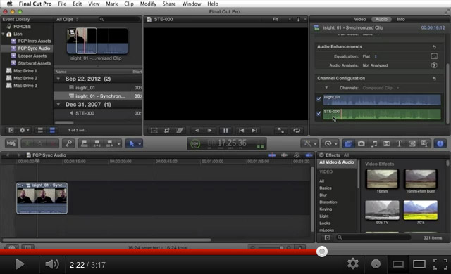This screenshot has width=451, height=274.
Task: Activate the Transform tool in viewer
Action: [x=154, y=131]
